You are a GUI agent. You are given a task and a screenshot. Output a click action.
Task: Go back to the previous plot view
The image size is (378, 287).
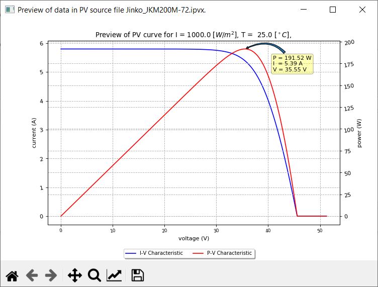tap(32, 275)
